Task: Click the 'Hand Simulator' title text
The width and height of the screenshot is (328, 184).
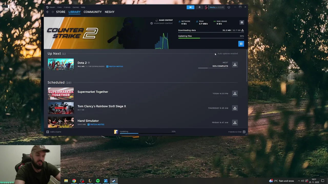Action: coord(88,121)
